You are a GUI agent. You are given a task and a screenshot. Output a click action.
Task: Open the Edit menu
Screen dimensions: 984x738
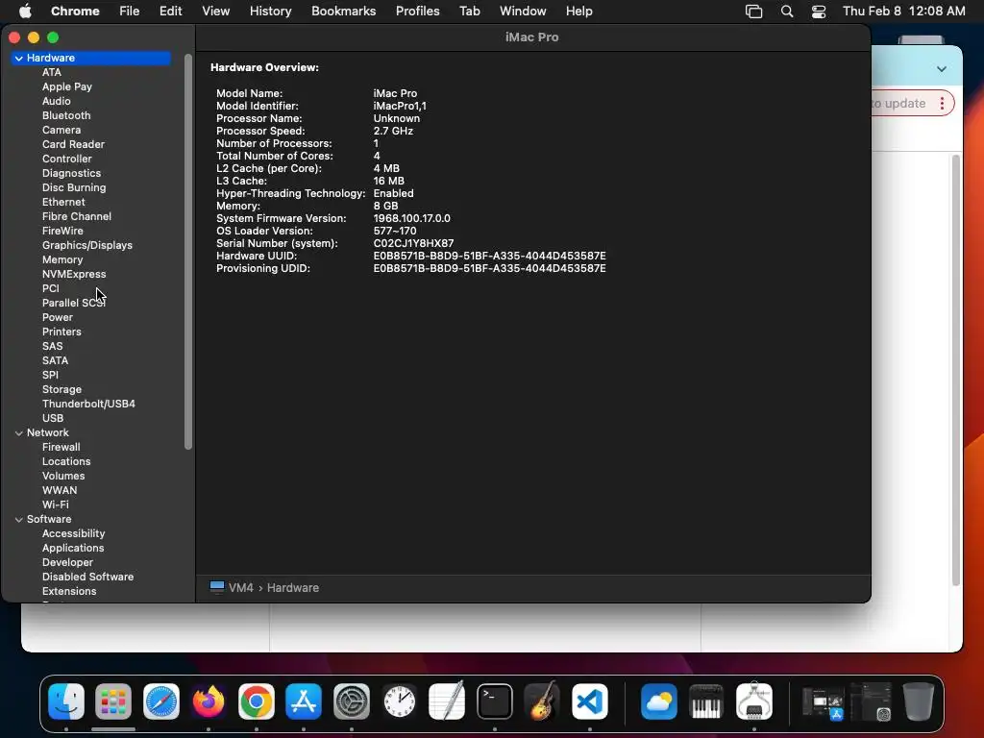click(171, 12)
